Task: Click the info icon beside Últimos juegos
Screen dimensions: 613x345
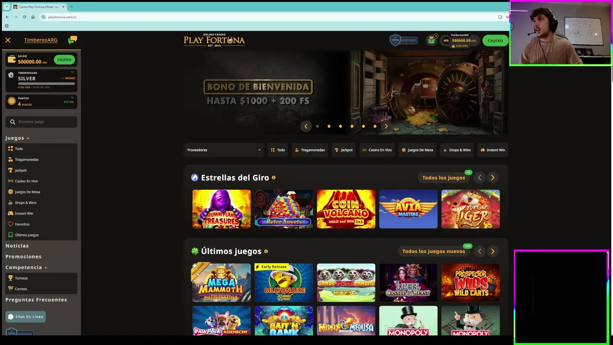Action: click(266, 251)
